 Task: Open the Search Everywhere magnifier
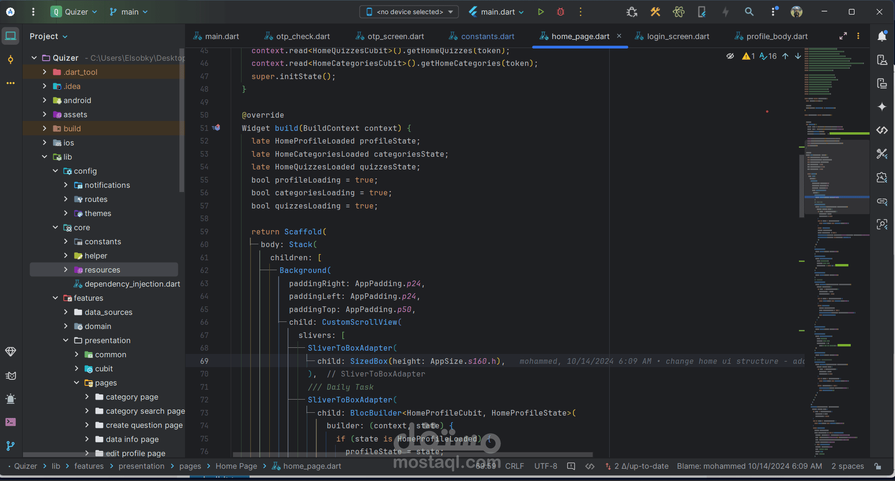749,12
